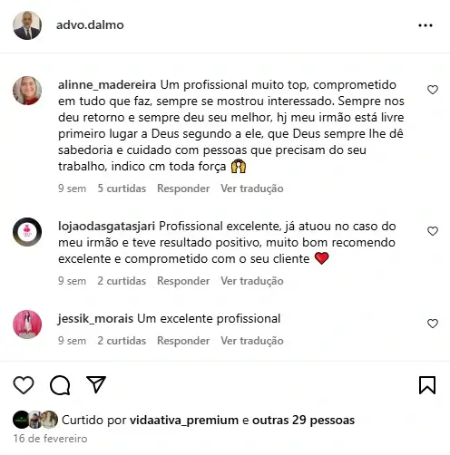Open advo.dalmo profile picture
This screenshot has height=455, width=450.
click(x=27, y=25)
